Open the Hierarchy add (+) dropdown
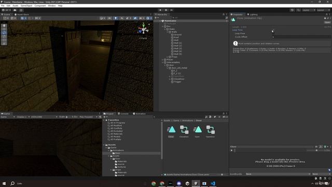332x187 pixels. click(157, 18)
